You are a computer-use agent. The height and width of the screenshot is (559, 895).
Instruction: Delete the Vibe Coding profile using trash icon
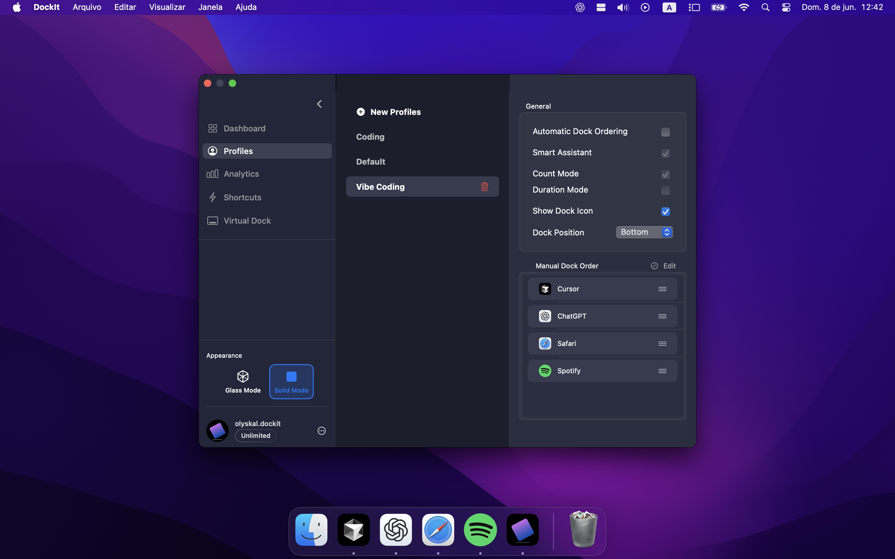pyautogui.click(x=484, y=187)
